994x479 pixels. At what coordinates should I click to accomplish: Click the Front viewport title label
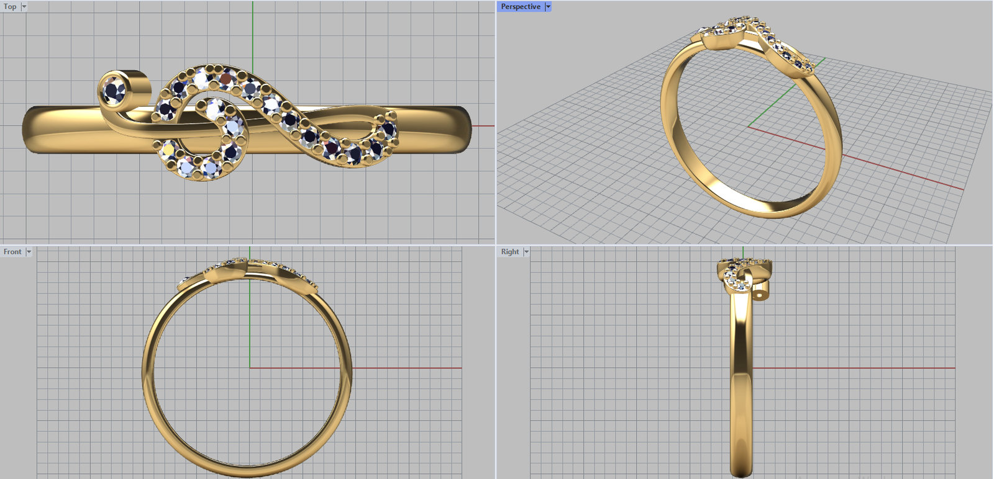pyautogui.click(x=12, y=252)
